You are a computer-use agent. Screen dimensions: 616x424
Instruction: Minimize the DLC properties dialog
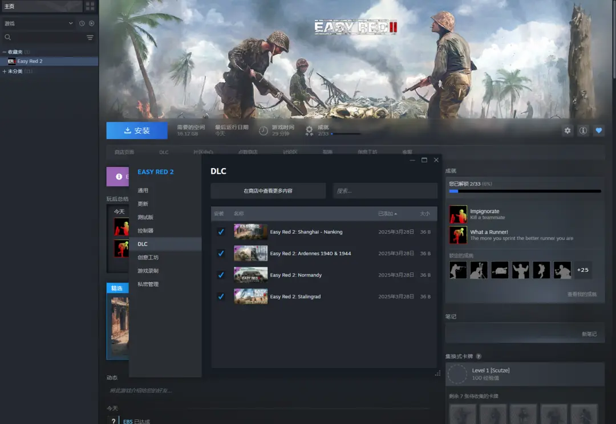(412, 160)
